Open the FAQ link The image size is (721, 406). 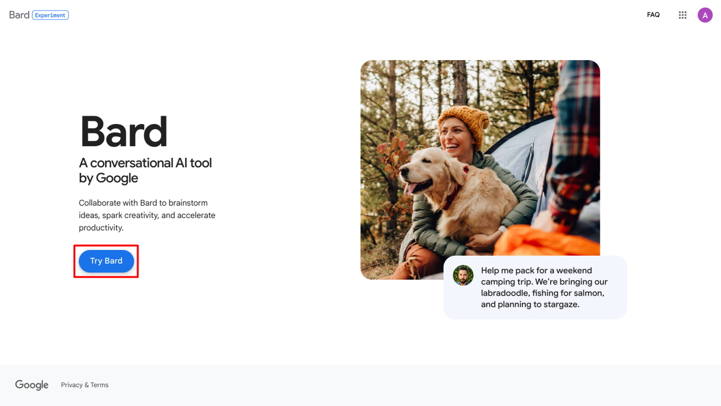pos(653,15)
